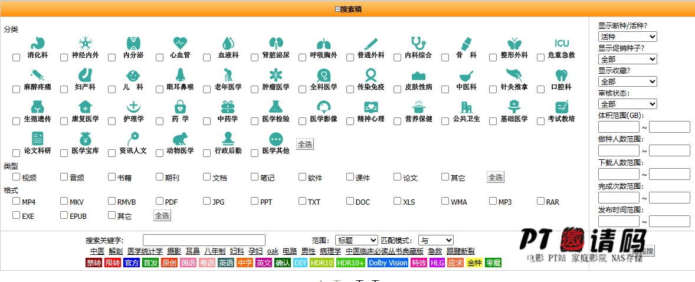The width and height of the screenshot is (695, 282).
Task: Open the 匹配模式 dropdown
Action: (x=435, y=240)
